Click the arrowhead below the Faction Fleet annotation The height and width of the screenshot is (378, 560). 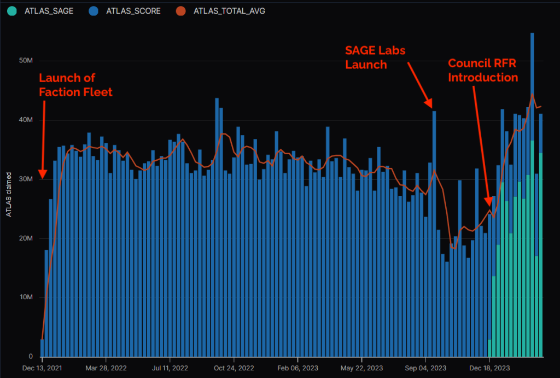coord(43,176)
